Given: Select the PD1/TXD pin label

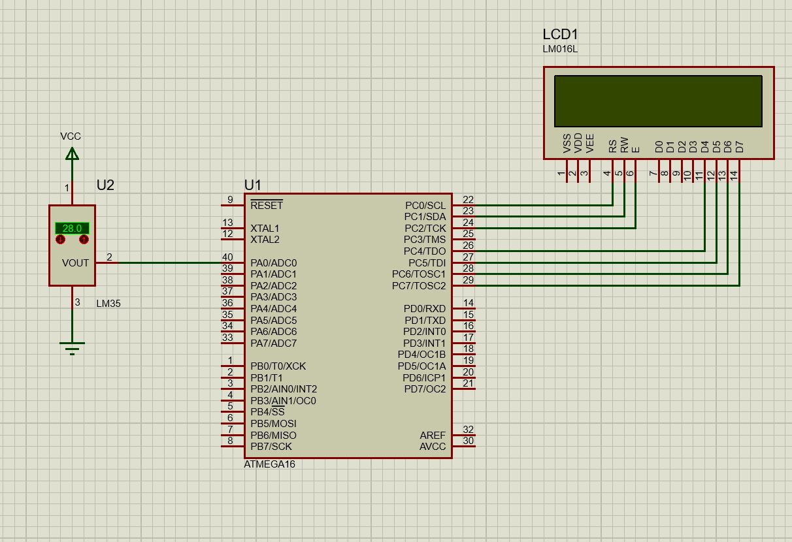Looking at the screenshot, I should tap(425, 321).
